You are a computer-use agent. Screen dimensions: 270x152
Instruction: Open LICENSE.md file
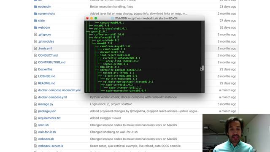[47, 76]
